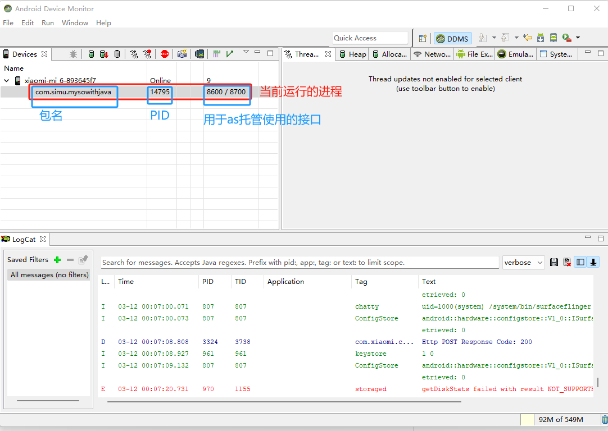Viewport: 608px width, 431px height.
Task: Open the Devices view menu triangle
Action: point(246,52)
